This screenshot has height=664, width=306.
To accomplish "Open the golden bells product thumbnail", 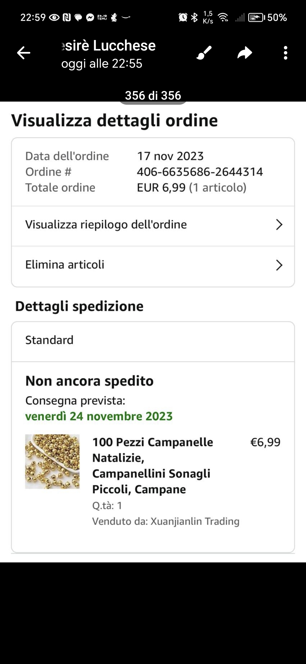I will pyautogui.click(x=52, y=461).
